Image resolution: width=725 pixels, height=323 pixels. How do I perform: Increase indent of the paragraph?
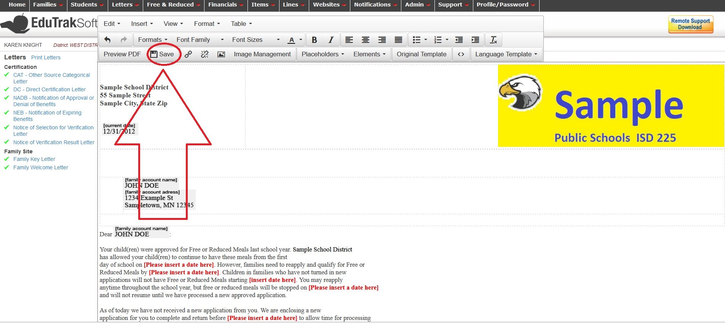point(475,40)
